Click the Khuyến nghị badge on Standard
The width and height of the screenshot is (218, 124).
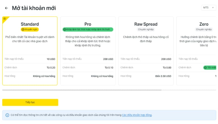(30, 29)
